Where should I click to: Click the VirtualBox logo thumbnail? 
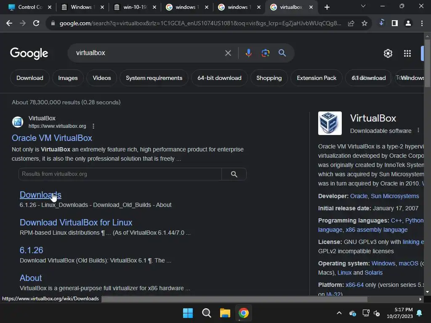330,123
